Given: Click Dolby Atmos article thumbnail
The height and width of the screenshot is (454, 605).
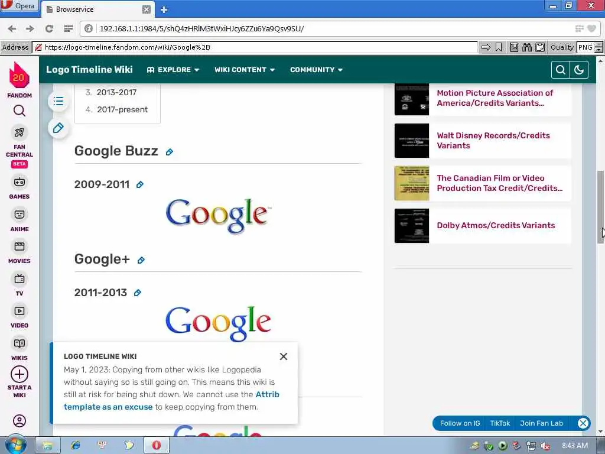Looking at the screenshot, I should click(412, 226).
